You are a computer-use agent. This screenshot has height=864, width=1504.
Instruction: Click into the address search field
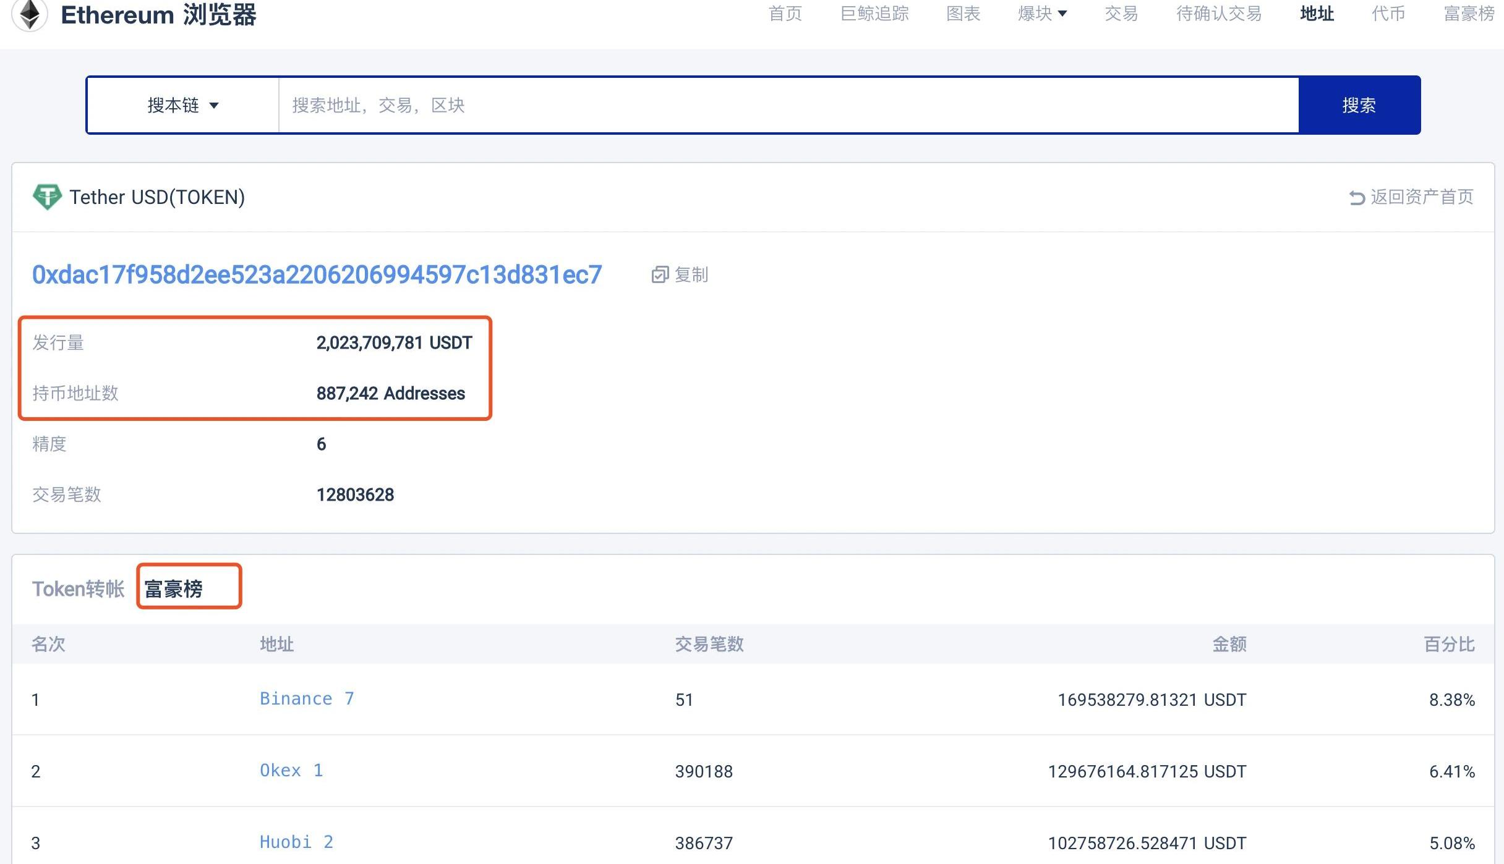788,105
